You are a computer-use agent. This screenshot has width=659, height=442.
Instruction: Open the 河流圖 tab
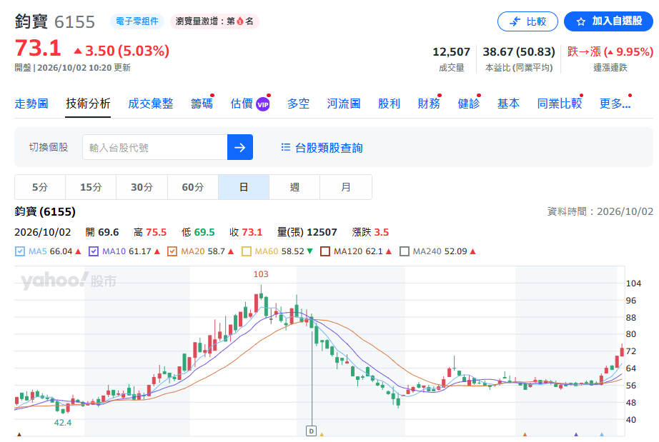click(x=344, y=104)
